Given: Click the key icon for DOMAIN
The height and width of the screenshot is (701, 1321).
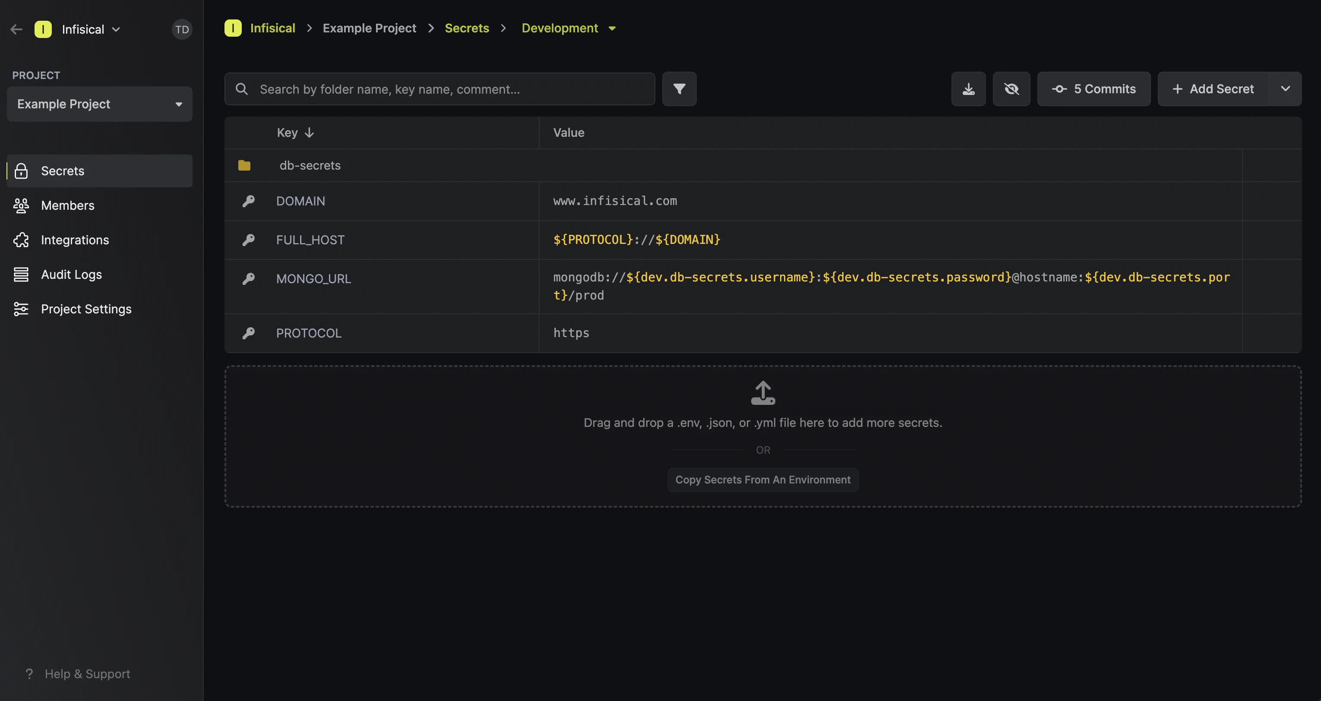Looking at the screenshot, I should [x=249, y=201].
